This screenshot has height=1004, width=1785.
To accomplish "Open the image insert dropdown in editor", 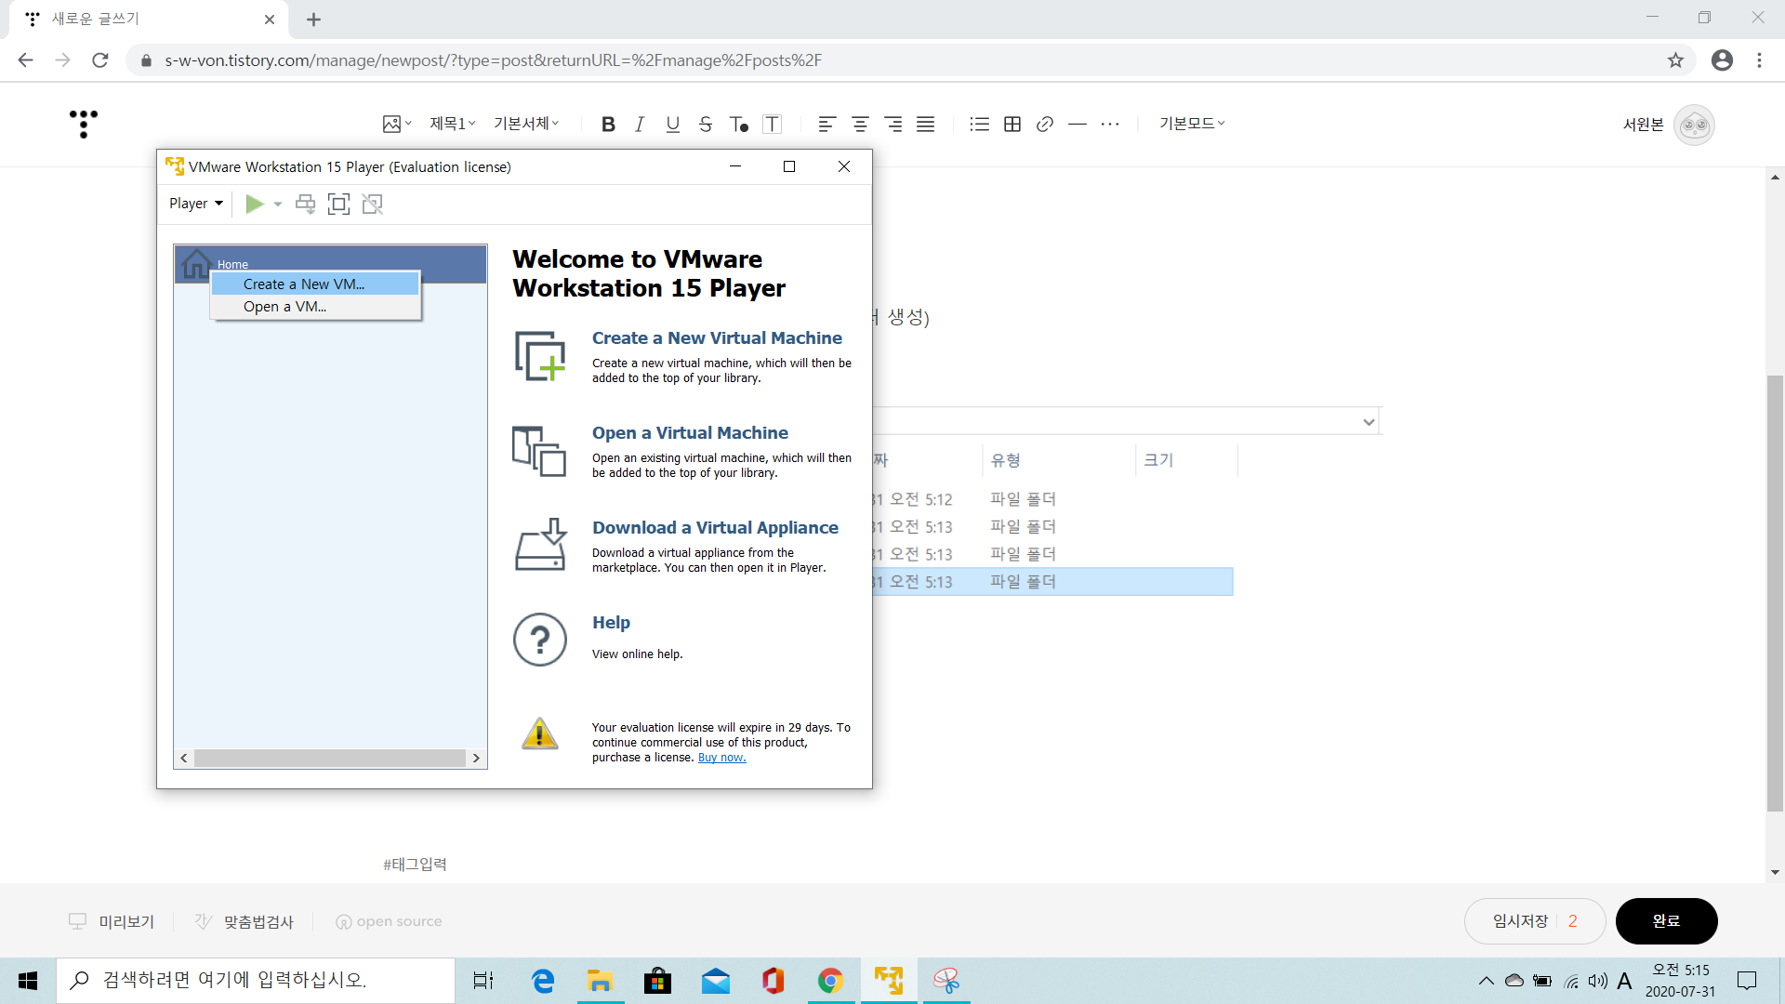I will (x=397, y=124).
